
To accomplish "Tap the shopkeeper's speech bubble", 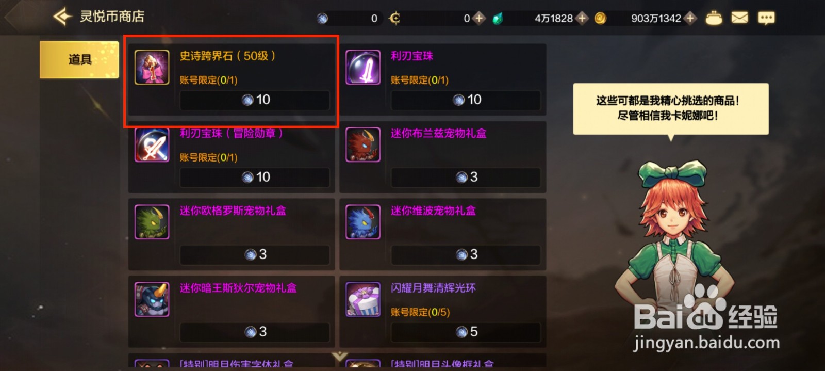I will pyautogui.click(x=671, y=109).
